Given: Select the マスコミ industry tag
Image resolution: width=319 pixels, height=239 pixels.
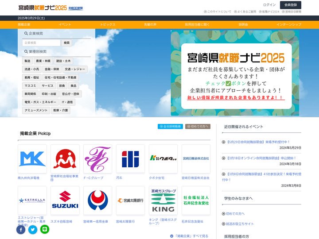Looking at the screenshot, I should (x=30, y=86).
